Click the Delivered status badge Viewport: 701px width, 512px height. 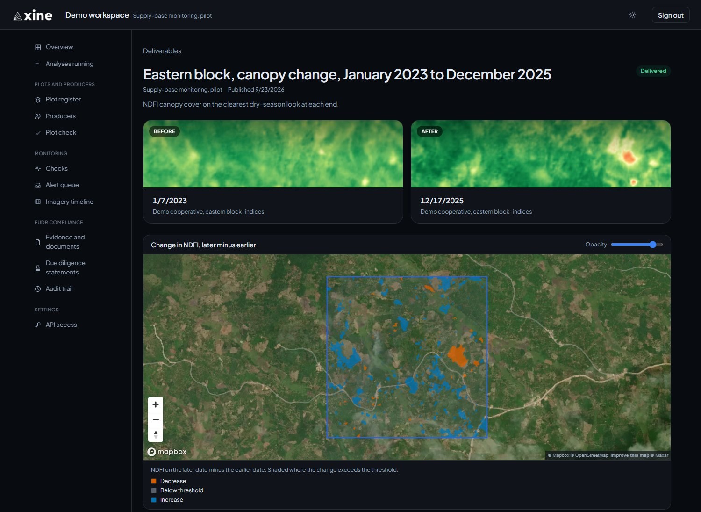click(x=653, y=71)
